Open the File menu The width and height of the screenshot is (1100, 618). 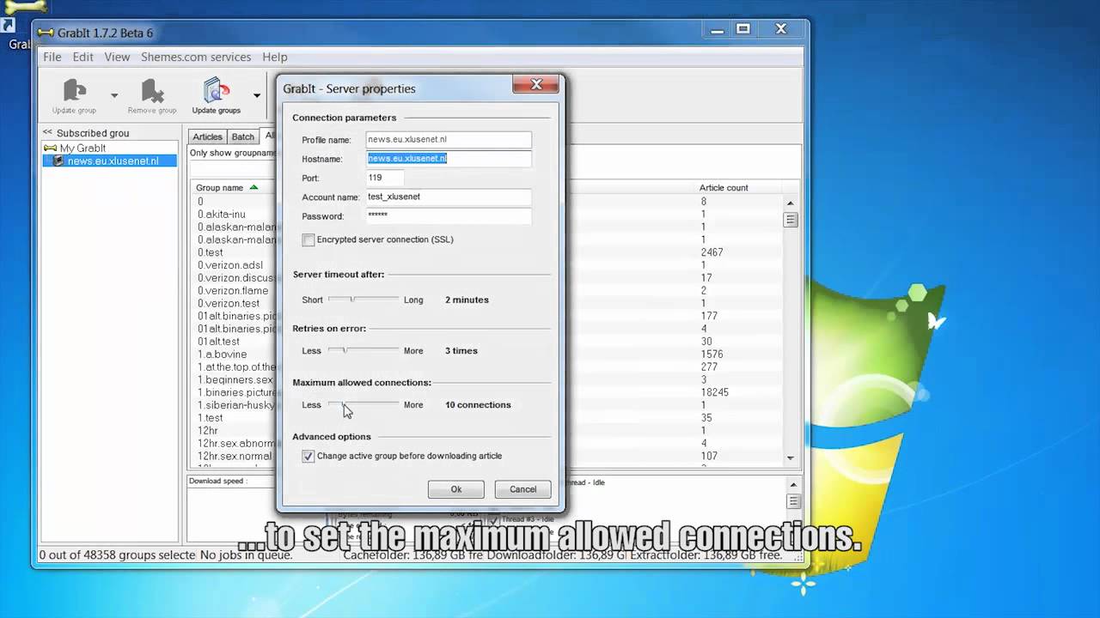click(x=52, y=57)
